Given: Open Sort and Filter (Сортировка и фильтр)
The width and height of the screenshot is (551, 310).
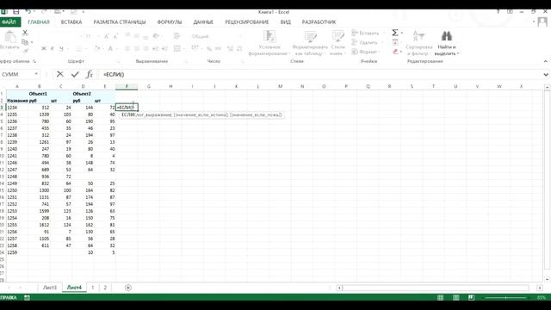Looking at the screenshot, I should [x=418, y=43].
